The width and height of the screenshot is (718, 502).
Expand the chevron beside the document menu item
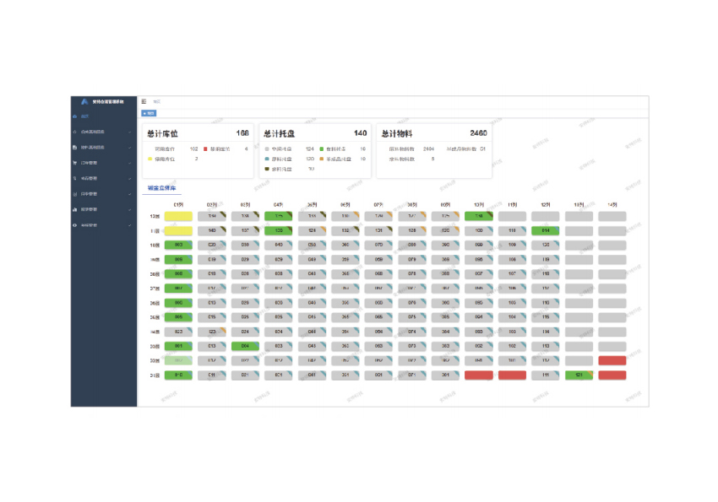[x=129, y=148]
